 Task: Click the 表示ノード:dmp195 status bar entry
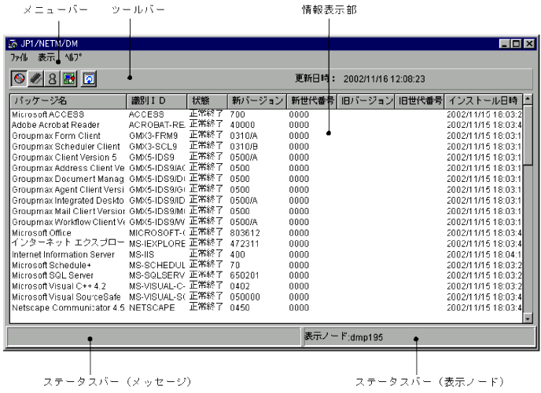pos(344,337)
